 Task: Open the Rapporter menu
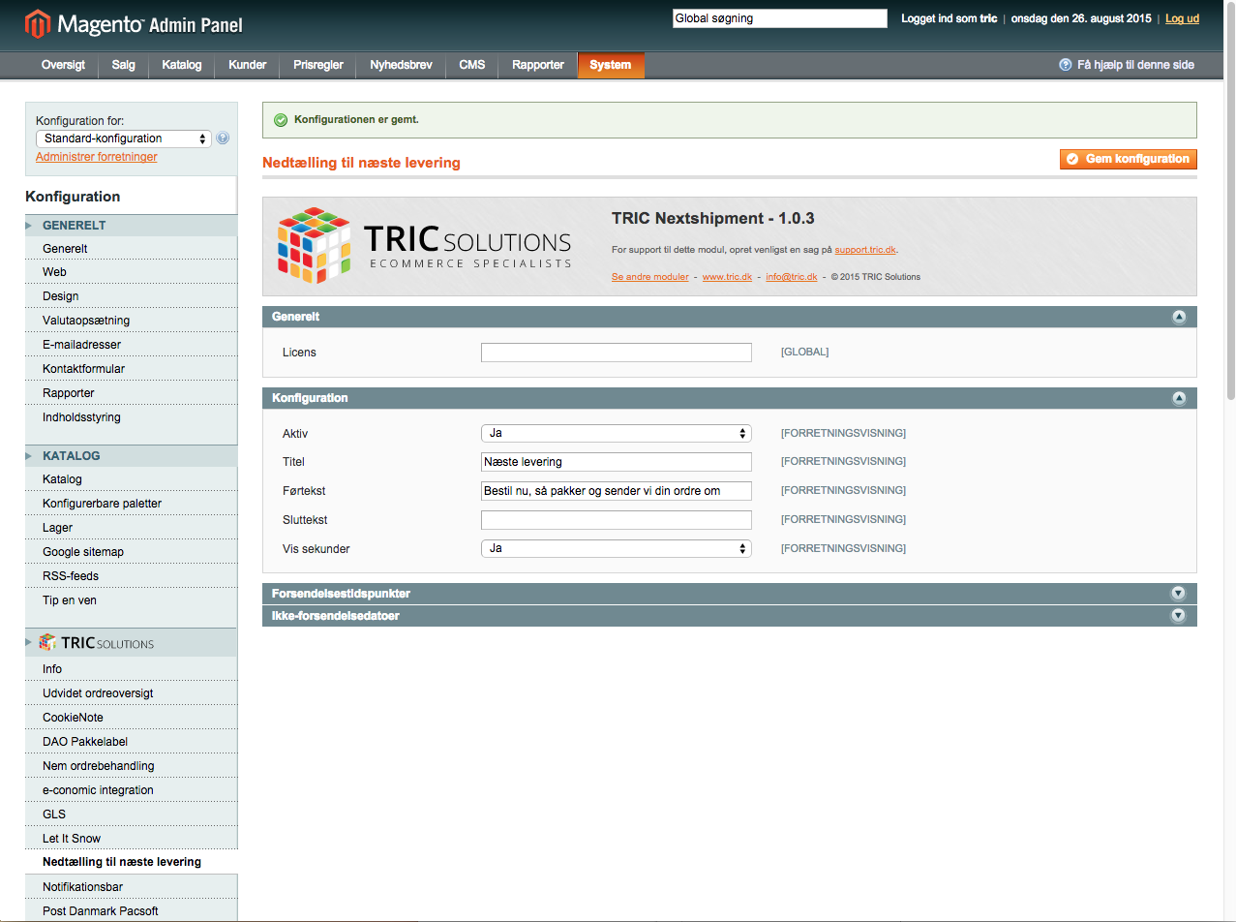click(538, 65)
